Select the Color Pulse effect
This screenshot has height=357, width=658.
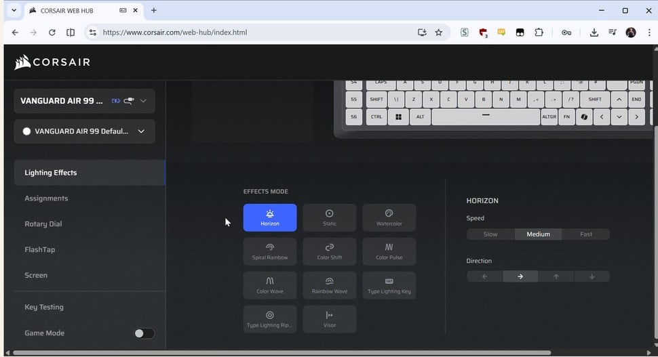389,251
